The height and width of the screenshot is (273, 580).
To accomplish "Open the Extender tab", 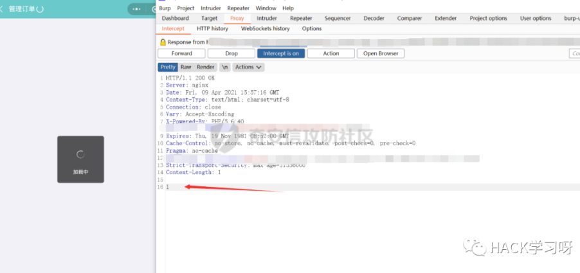I will [x=446, y=18].
